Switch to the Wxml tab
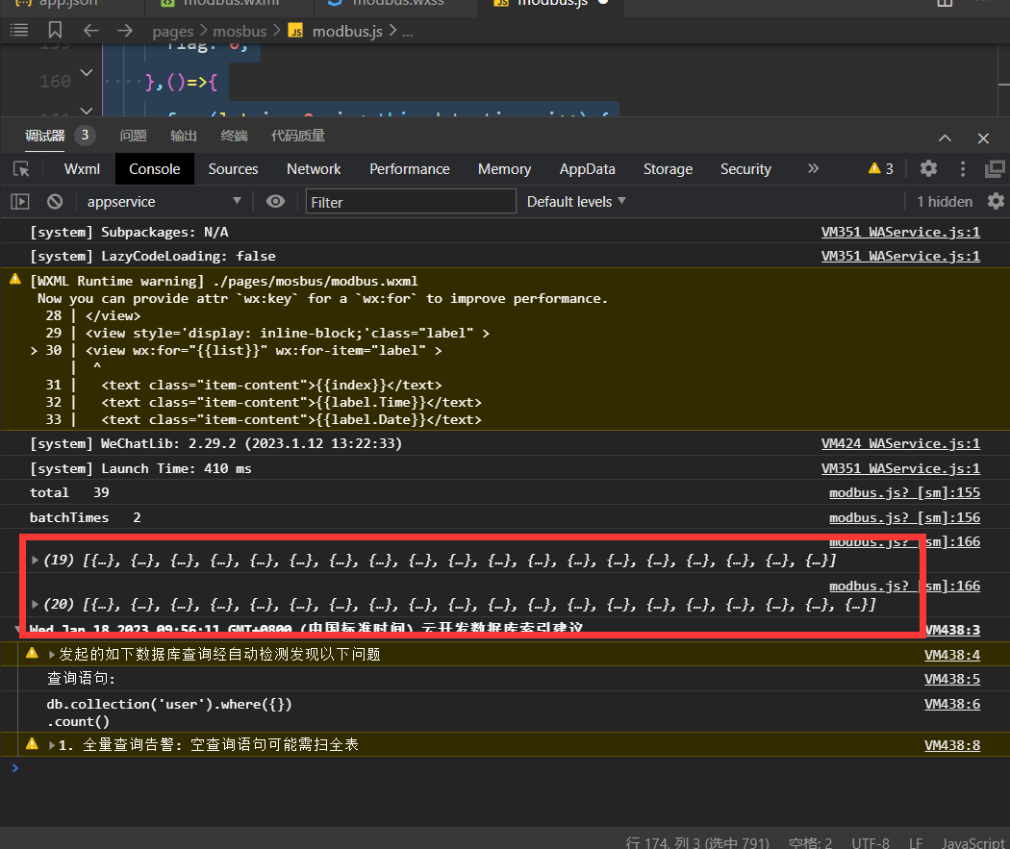 click(x=82, y=169)
